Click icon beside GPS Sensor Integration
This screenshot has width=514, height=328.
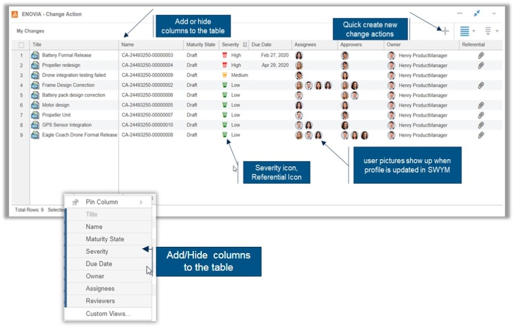[35, 125]
